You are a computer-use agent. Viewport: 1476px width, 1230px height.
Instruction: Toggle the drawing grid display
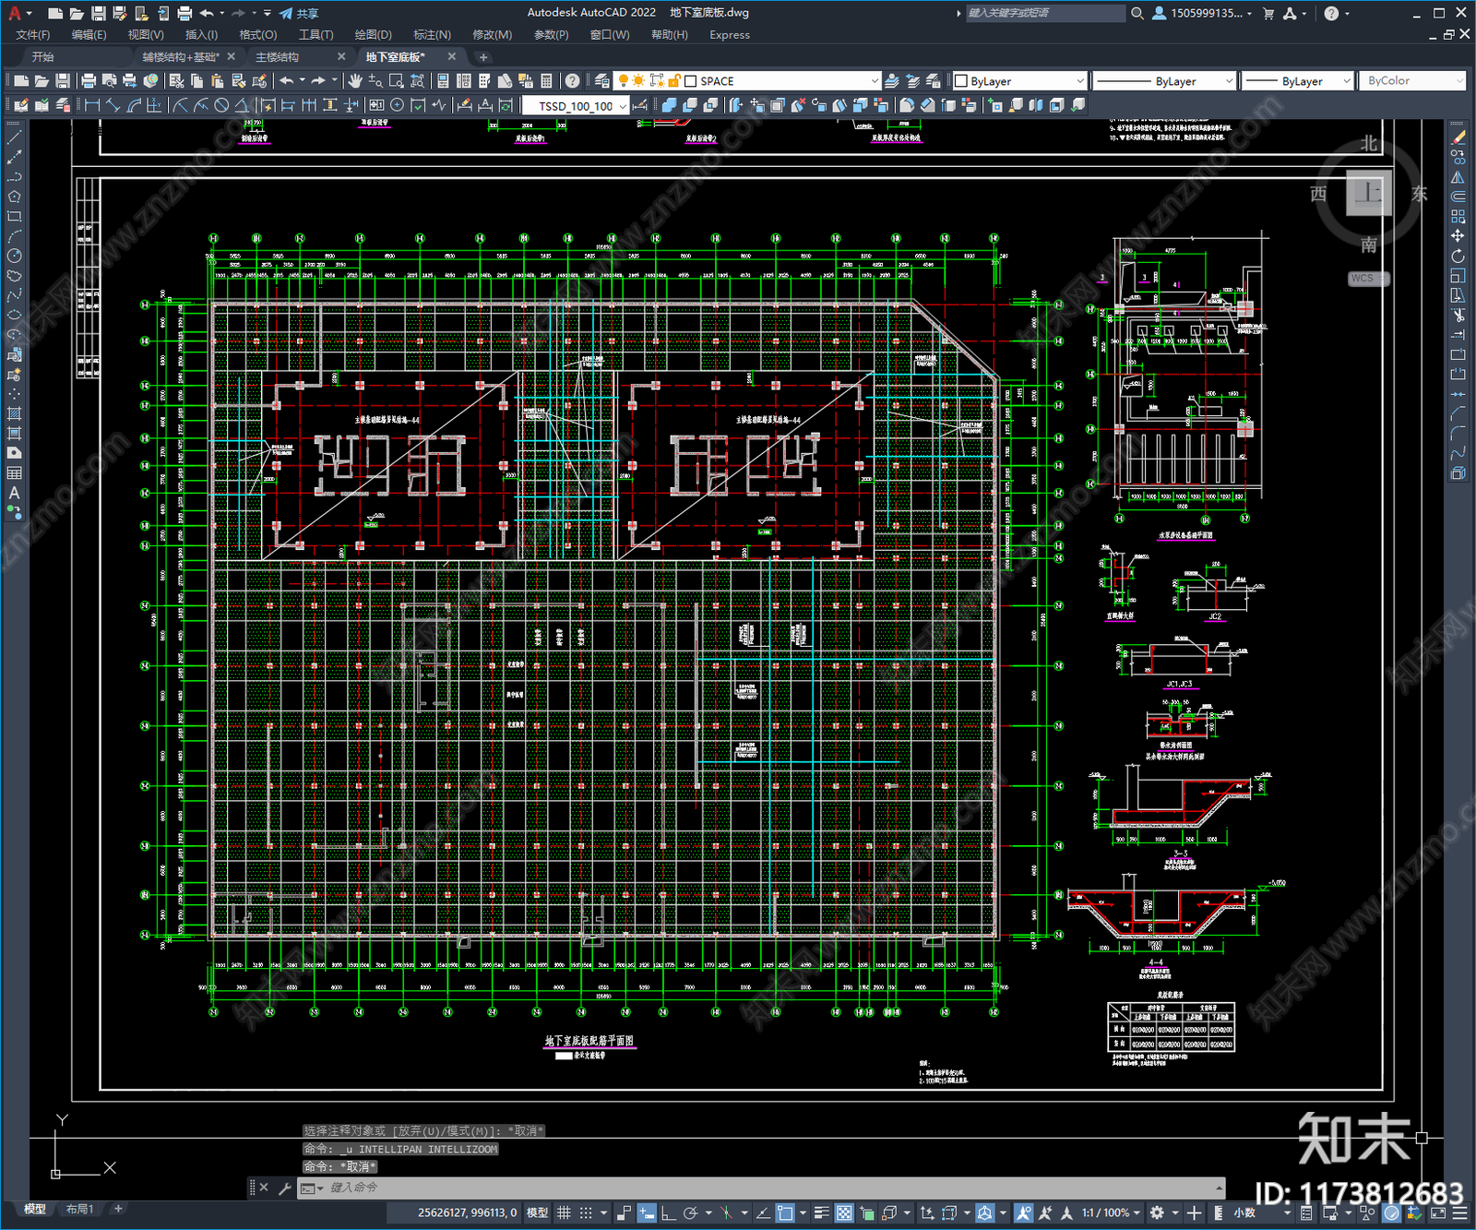564,1212
